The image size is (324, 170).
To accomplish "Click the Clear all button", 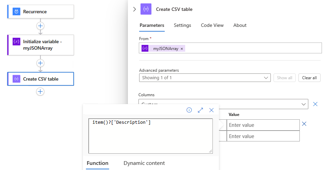I will tap(309, 78).
